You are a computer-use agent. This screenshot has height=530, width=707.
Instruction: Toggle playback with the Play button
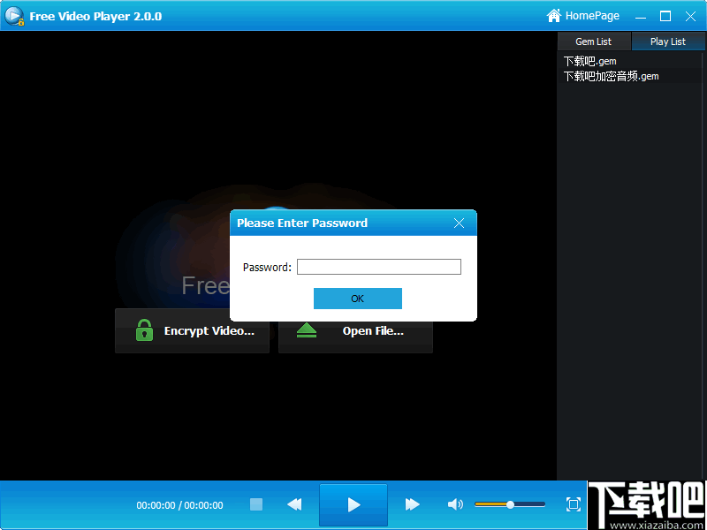[x=353, y=504]
